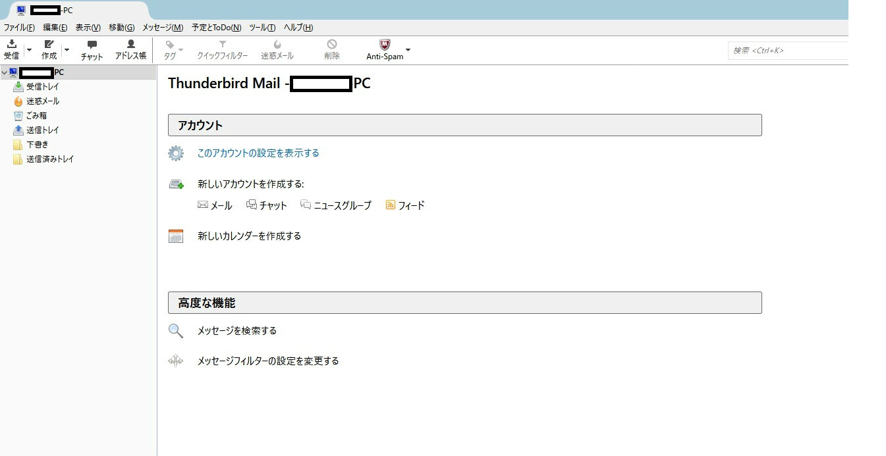
Task: Create a new フィード feed account
Action: click(405, 205)
